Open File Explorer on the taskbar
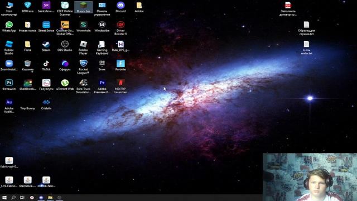The image size is (357, 201). 50,198
